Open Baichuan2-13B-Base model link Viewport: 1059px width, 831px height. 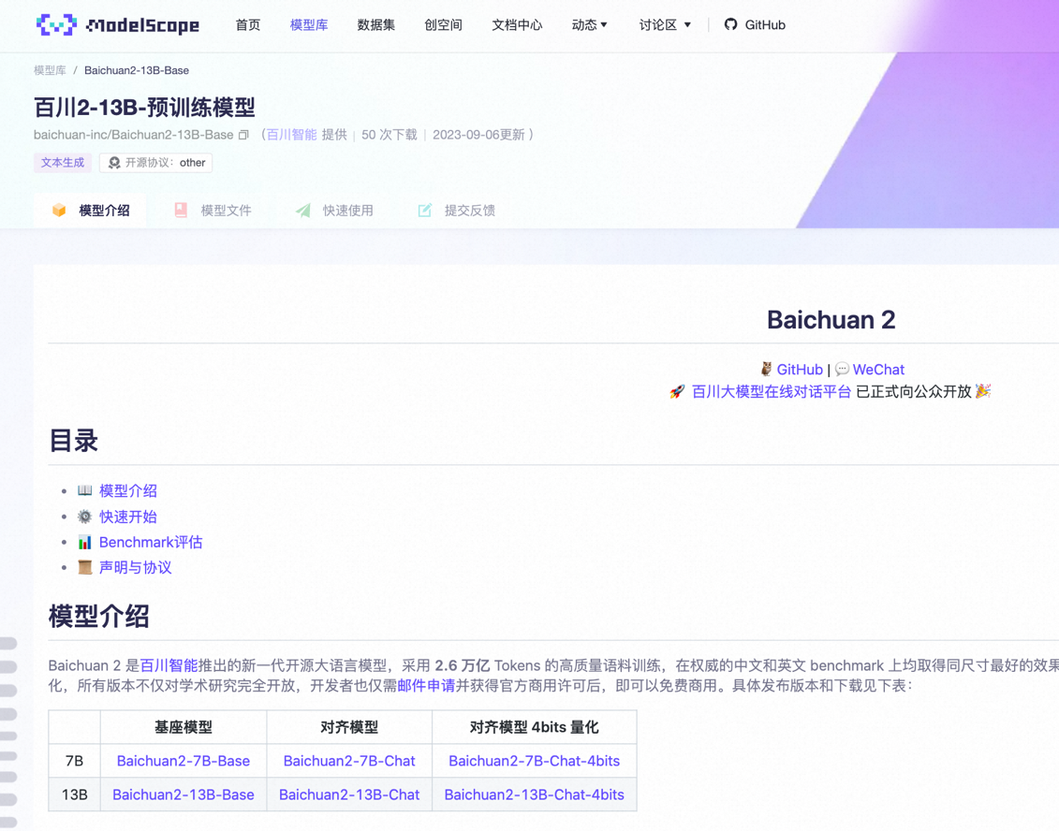click(x=183, y=795)
